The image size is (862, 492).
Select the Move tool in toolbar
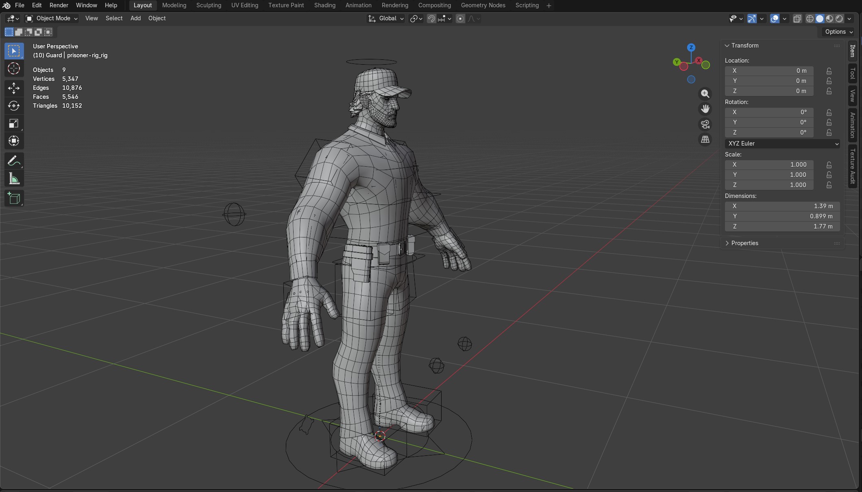pyautogui.click(x=14, y=88)
